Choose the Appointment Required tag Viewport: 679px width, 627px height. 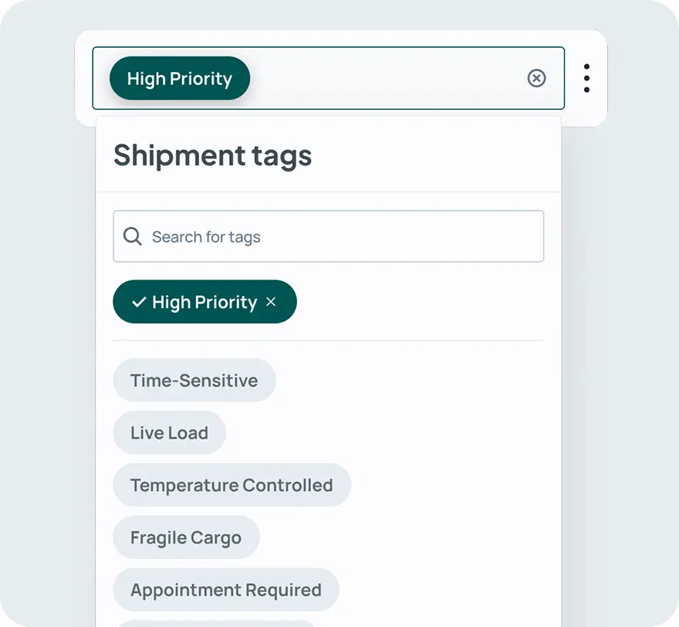tap(225, 590)
